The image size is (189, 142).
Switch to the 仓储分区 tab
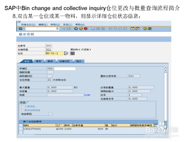click(x=64, y=61)
